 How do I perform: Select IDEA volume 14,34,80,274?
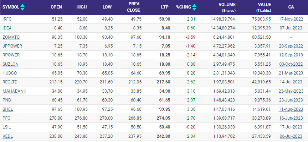(x=222, y=28)
